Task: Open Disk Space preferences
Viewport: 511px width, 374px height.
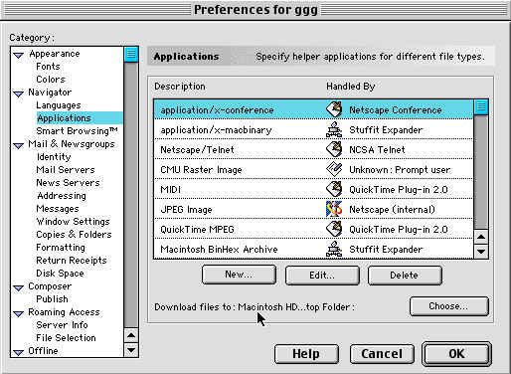Action: click(60, 274)
